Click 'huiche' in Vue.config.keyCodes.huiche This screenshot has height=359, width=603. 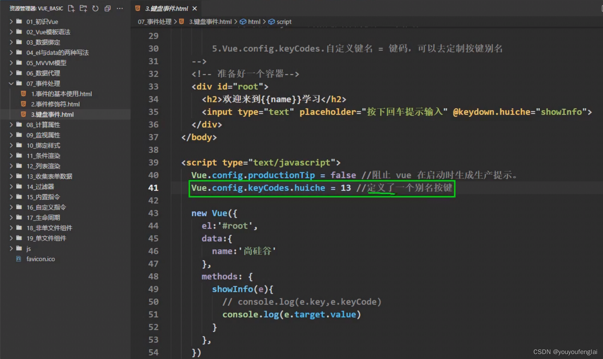(309, 188)
